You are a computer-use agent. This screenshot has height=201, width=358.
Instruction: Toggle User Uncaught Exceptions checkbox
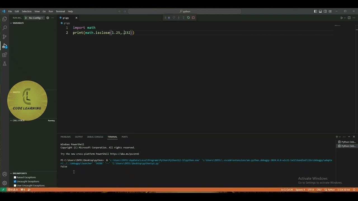(x=15, y=185)
